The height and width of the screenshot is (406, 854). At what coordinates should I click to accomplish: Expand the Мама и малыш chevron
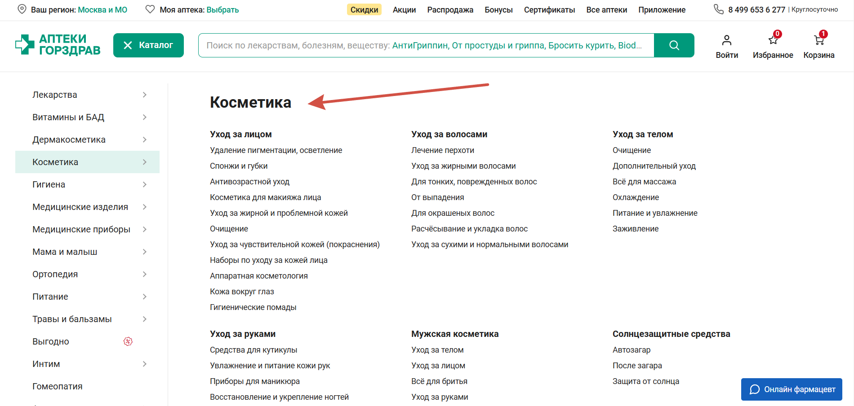click(x=145, y=252)
